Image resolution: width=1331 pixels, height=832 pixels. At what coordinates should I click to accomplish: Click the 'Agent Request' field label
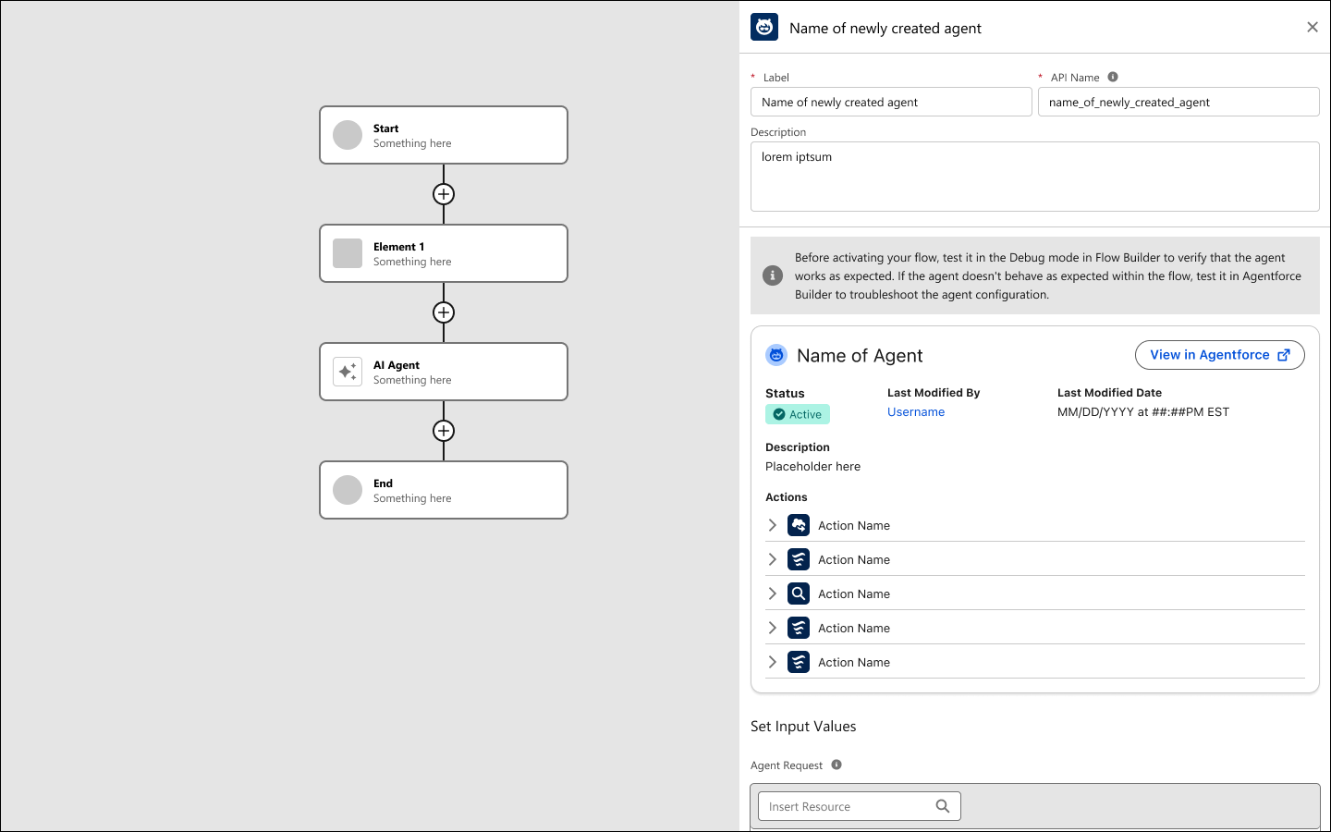787,765
